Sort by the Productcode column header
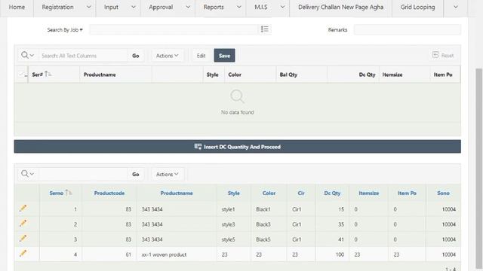Screen dimensions: 483x271 coord(109,193)
